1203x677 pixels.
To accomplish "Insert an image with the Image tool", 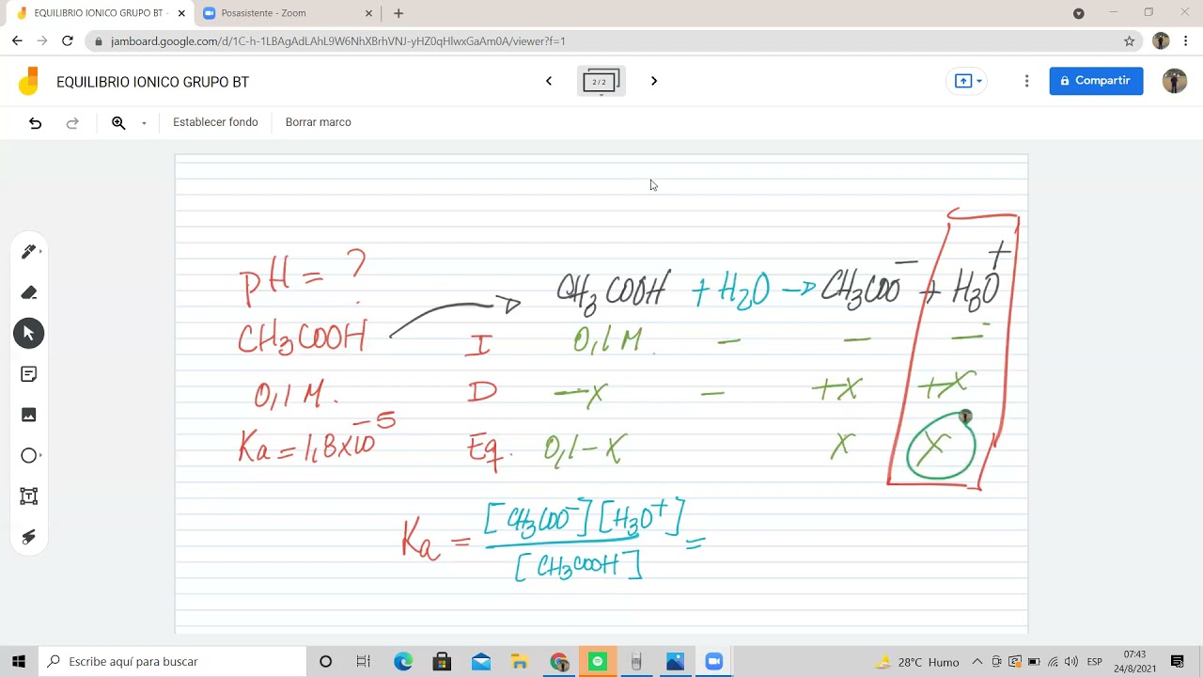I will tap(28, 415).
